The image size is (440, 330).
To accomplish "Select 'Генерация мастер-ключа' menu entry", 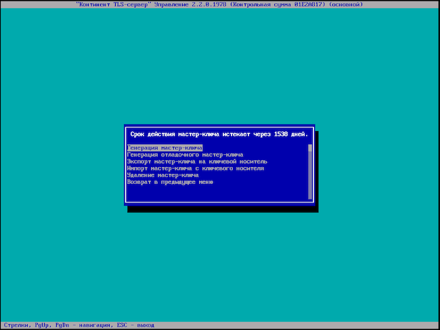I will [164, 148].
